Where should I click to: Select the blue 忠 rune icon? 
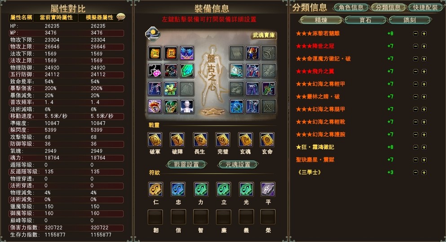178,189
